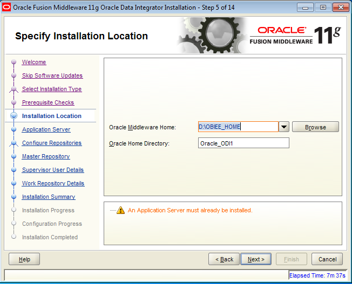Click the Application Server warning message
This screenshot has width=352, height=284.
tap(190, 210)
